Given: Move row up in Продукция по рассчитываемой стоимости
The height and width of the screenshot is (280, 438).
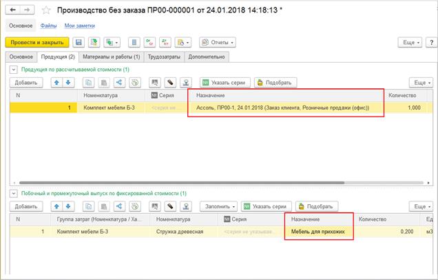Looking at the screenshot, I should point(56,83).
